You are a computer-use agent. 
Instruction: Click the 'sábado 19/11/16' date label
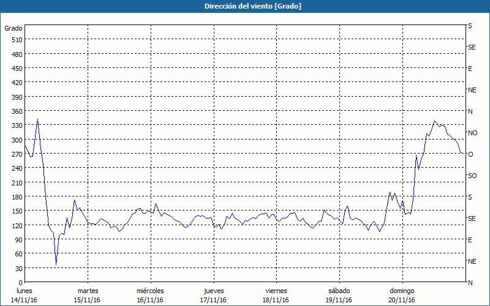(339, 295)
